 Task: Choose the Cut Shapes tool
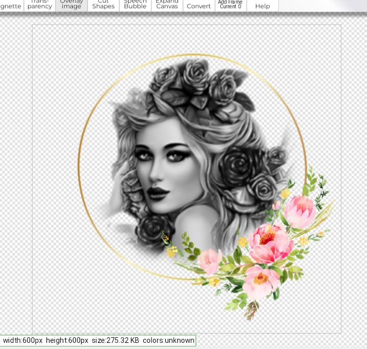[103, 5]
